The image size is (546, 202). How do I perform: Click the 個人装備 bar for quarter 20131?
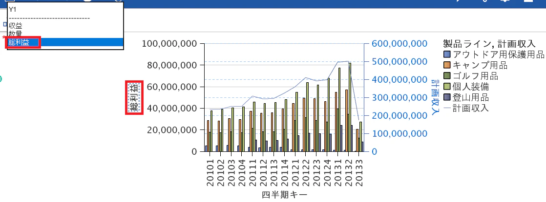[339, 110]
